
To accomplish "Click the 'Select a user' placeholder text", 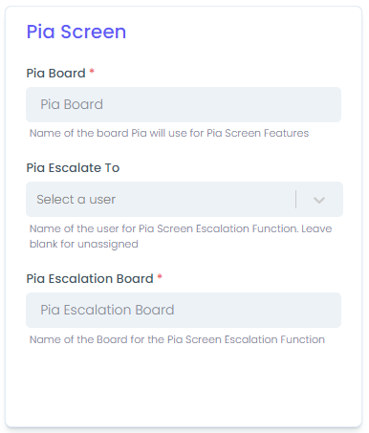I will 76,200.
